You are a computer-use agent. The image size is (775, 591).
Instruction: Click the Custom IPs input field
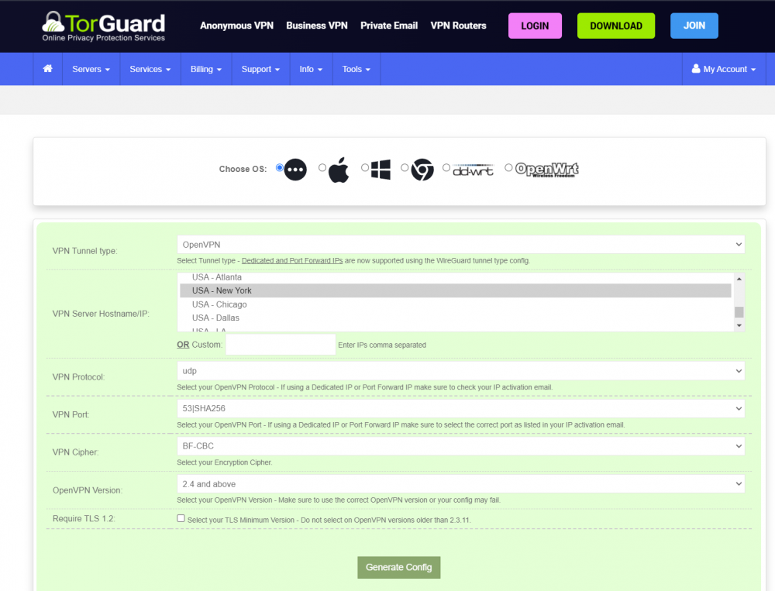pos(281,345)
